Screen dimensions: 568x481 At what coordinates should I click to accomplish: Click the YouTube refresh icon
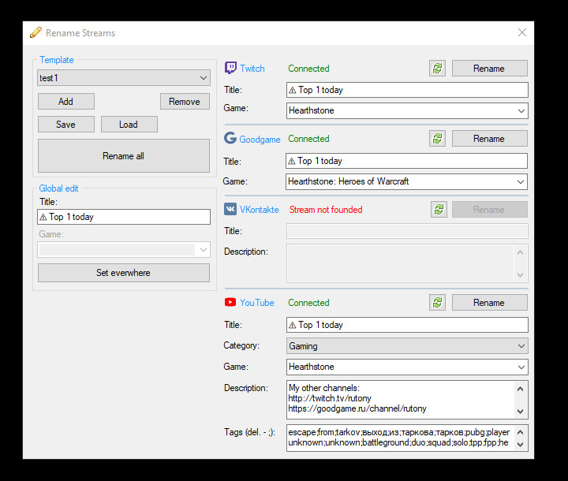437,303
